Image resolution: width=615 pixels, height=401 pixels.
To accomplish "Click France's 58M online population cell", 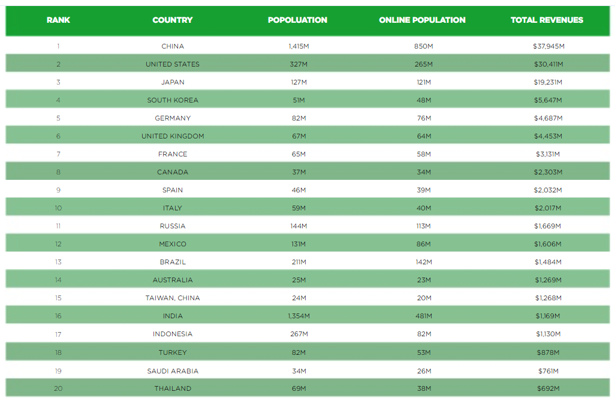I will pyautogui.click(x=424, y=155).
